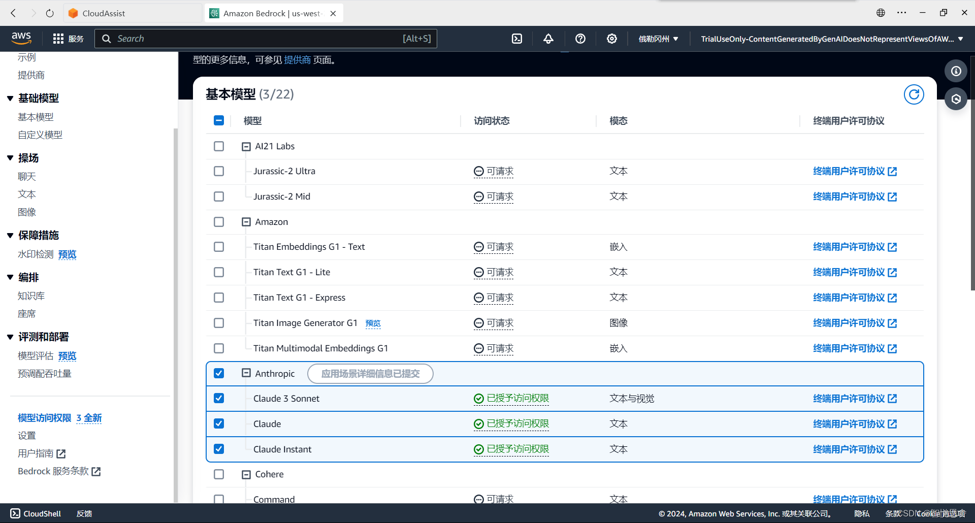
Task: Check the Jurassic-2 Ultra checkbox
Action: click(x=219, y=171)
